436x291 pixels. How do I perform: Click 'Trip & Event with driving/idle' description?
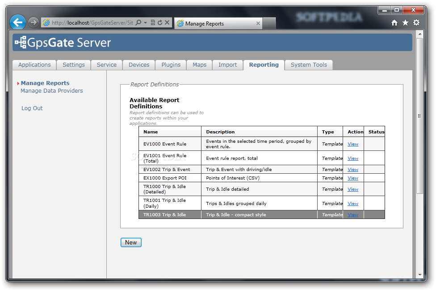point(259,170)
